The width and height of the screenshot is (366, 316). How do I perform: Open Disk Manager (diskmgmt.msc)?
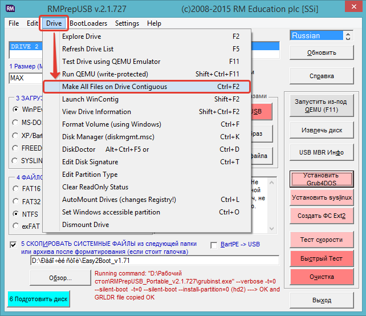(x=147, y=137)
